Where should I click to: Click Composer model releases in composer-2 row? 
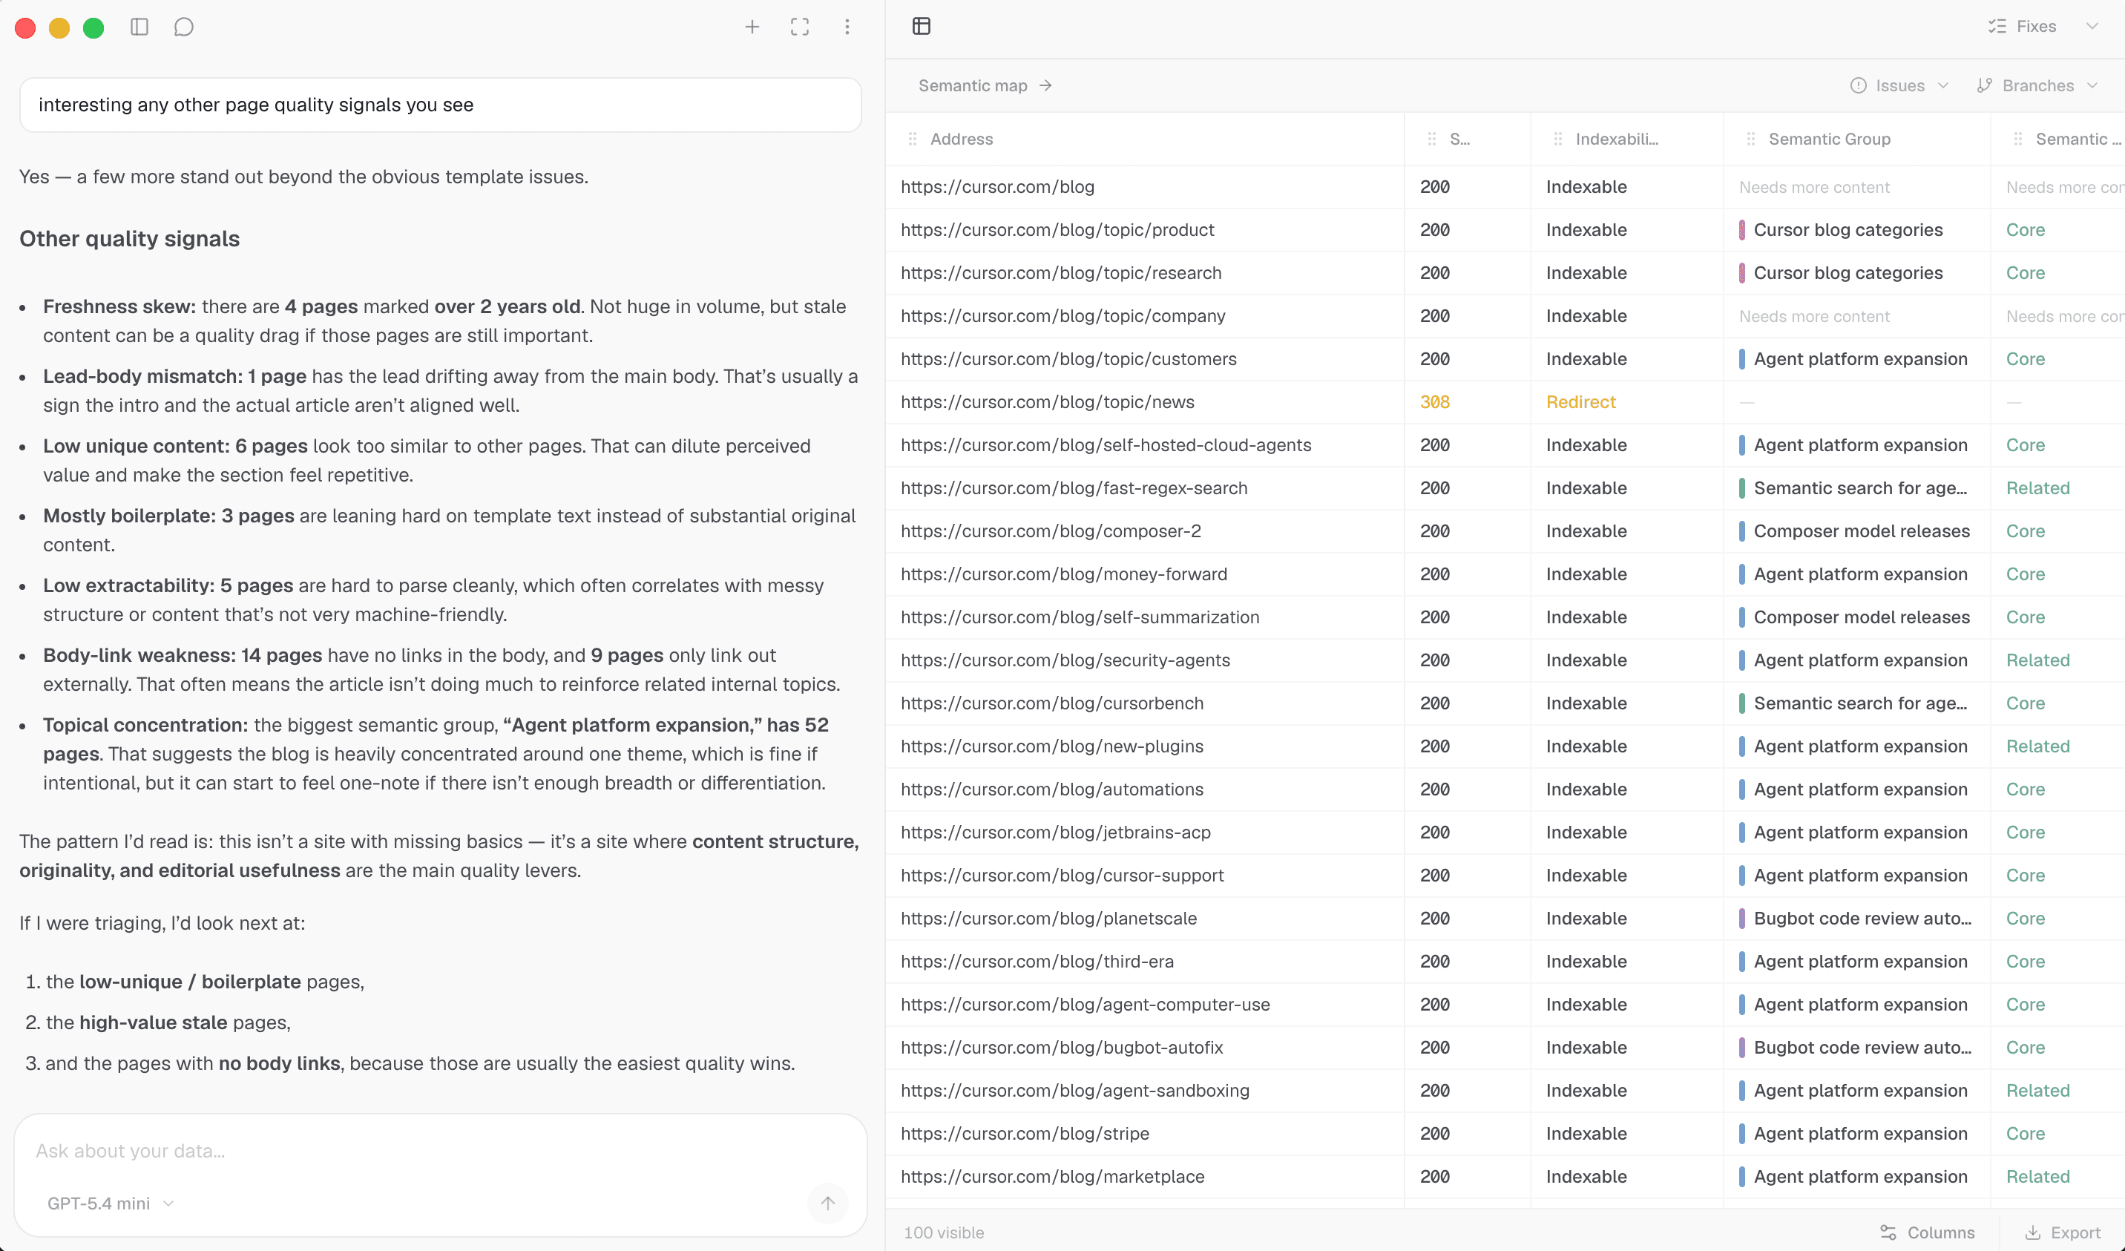pos(1862,531)
